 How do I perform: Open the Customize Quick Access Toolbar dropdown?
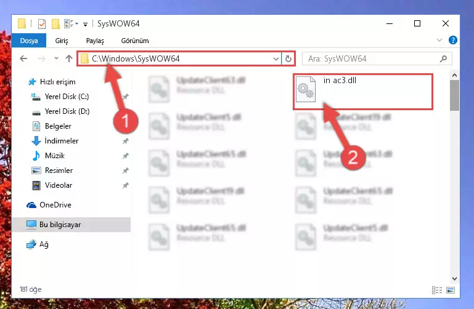click(86, 24)
